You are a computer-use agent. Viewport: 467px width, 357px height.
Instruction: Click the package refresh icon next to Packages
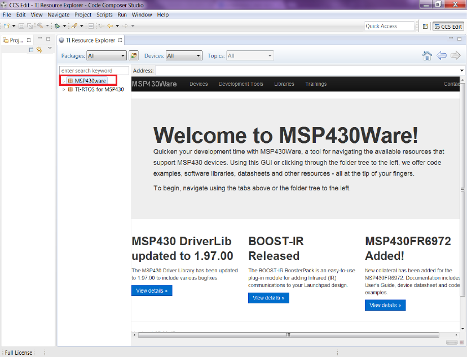pyautogui.click(x=134, y=55)
